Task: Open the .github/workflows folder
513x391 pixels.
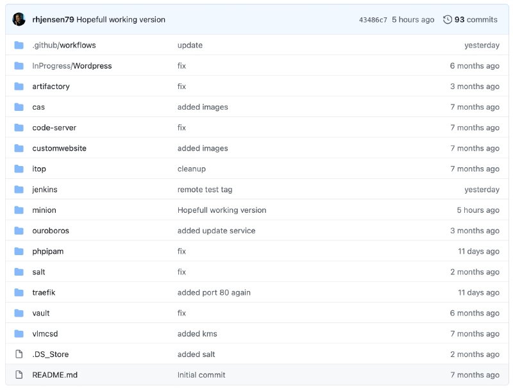Action: 63,45
